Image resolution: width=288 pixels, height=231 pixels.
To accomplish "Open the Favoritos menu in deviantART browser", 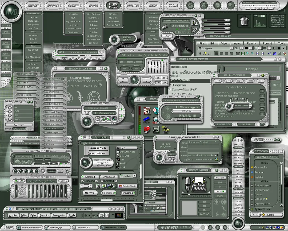I will (44, 215).
